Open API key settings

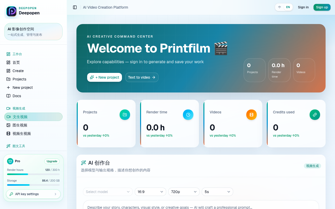click(x=33, y=194)
